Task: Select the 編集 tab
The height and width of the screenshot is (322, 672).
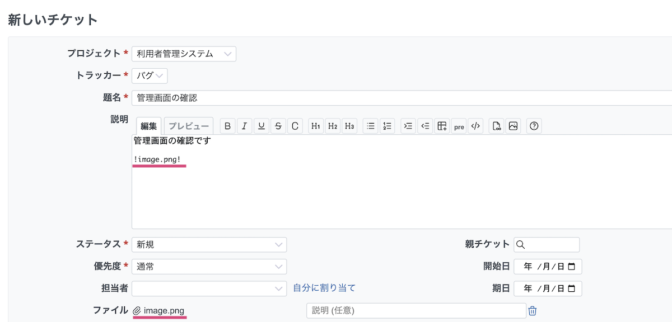Action: click(148, 126)
